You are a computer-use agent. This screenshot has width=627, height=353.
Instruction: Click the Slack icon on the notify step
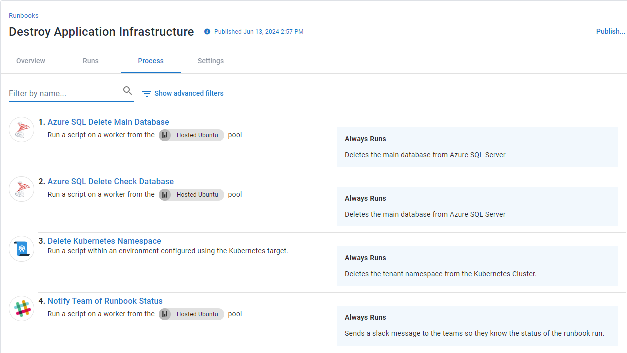[21, 308]
